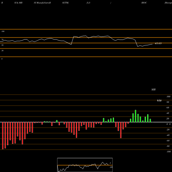The image size is (172, 172).
Task: Click the 'BIOC' ticker label
Action: coord(144,3)
